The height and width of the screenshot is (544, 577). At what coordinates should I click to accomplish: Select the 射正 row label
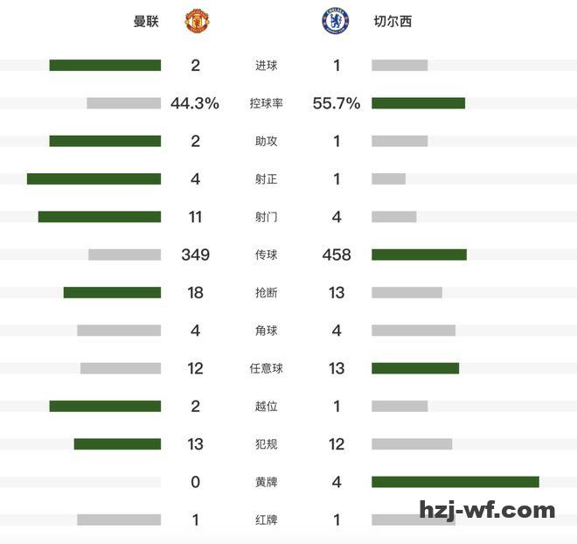click(x=266, y=179)
